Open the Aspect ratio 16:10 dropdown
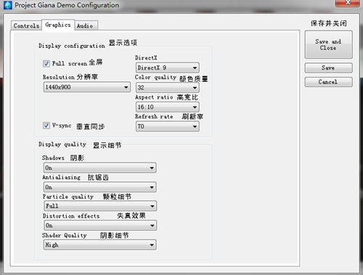The width and height of the screenshot is (363, 275). (168, 107)
